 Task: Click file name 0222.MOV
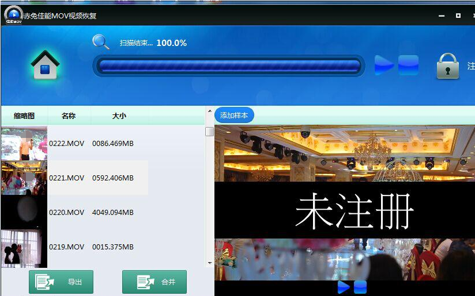tap(67, 144)
